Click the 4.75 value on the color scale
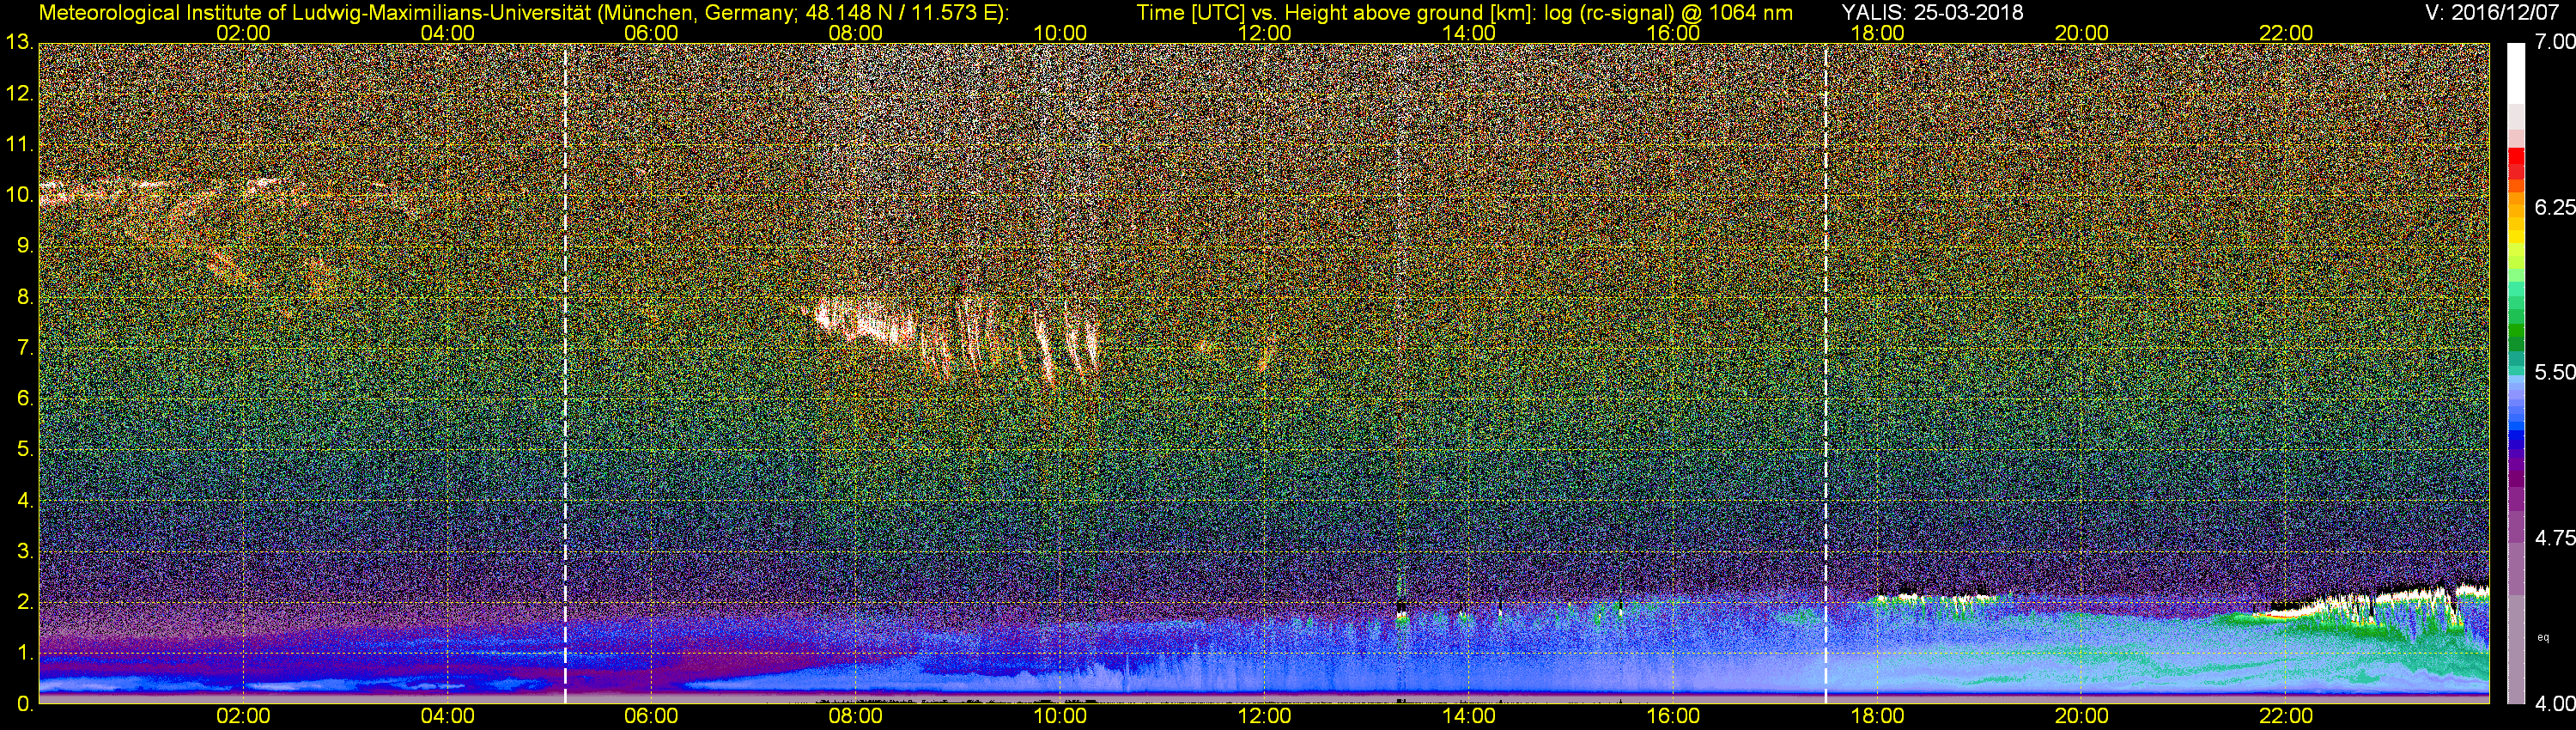 click(2555, 538)
